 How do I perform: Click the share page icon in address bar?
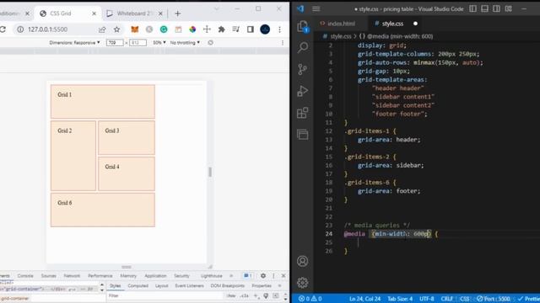click(x=102, y=29)
